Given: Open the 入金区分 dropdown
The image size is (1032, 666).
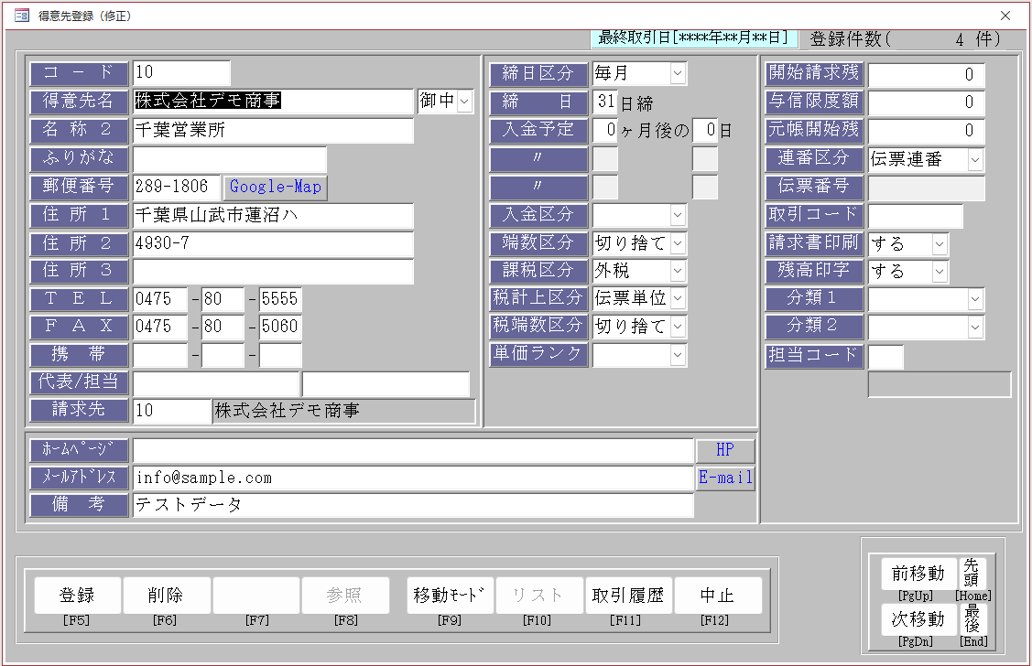Looking at the screenshot, I should [x=678, y=215].
